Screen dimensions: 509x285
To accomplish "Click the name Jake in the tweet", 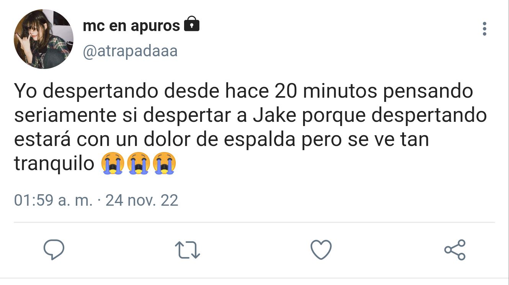I will pos(275,116).
